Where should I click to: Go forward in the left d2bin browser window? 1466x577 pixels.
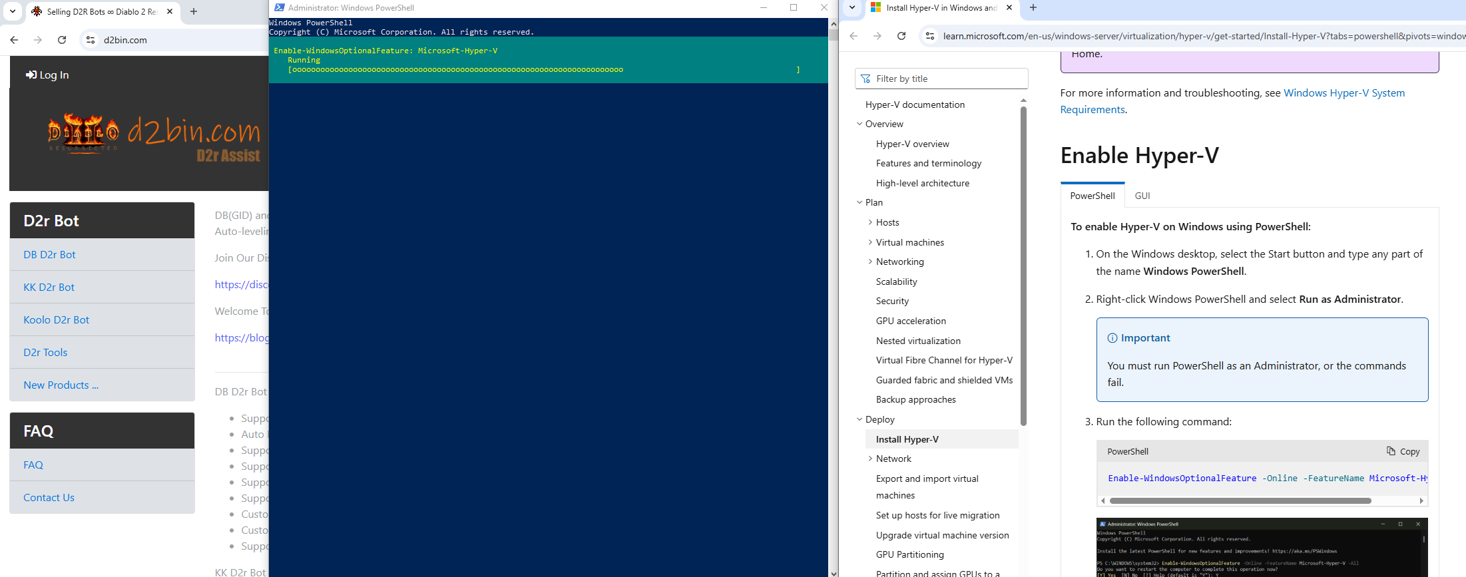pos(38,40)
